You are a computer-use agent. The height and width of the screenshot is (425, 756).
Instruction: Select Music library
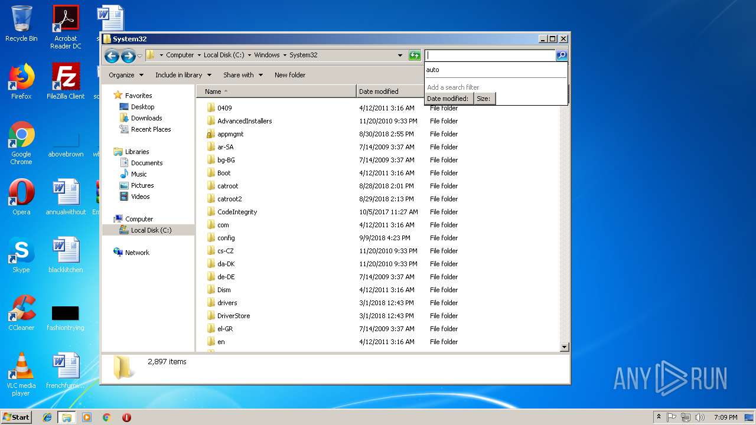pos(139,174)
